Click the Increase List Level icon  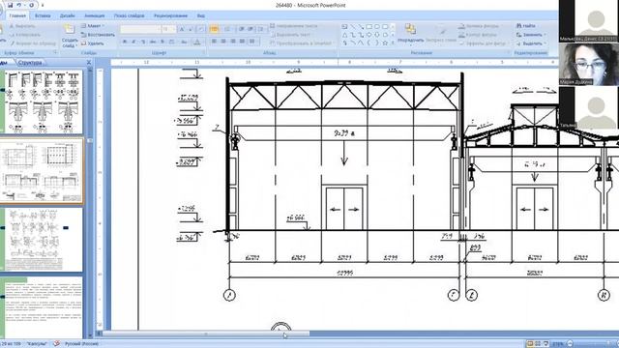[x=251, y=29]
